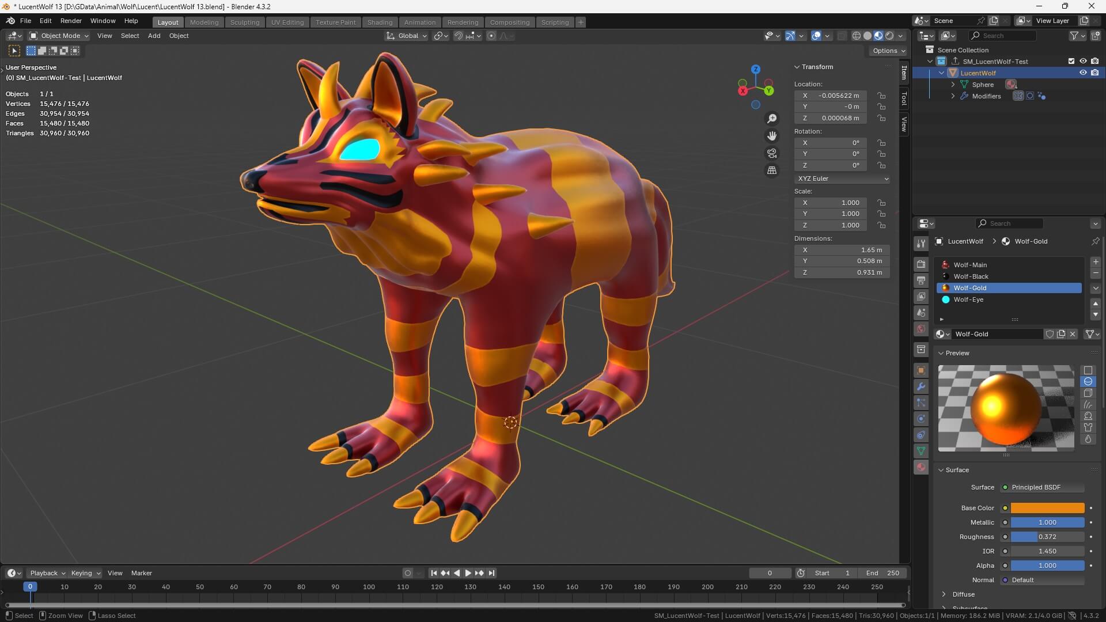Toggle the lock on Location X
The width and height of the screenshot is (1106, 622).
pyautogui.click(x=881, y=96)
